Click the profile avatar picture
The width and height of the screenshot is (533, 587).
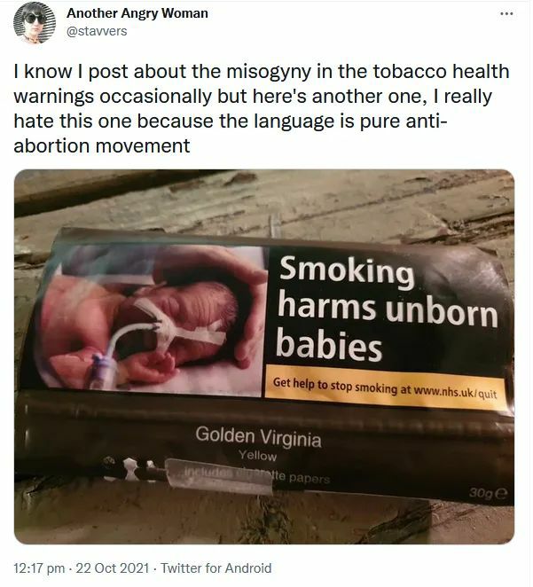click(x=35, y=22)
